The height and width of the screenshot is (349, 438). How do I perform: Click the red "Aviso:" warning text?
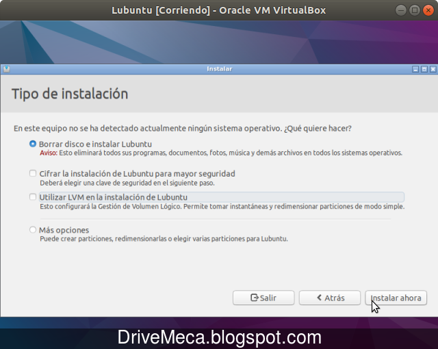pos(49,153)
